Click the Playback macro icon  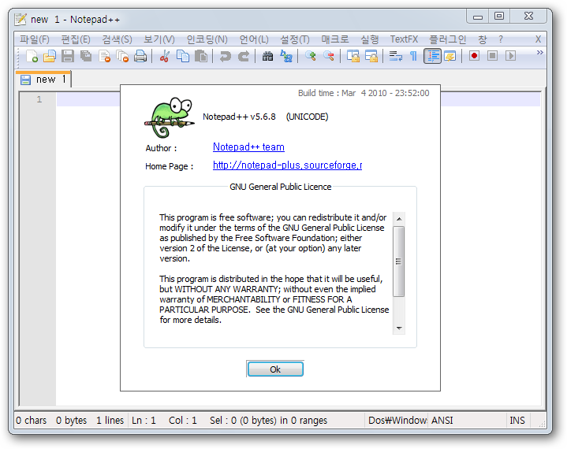(x=510, y=56)
